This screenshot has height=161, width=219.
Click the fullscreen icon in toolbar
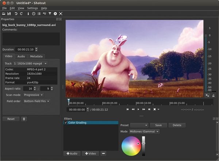click(61, 14)
